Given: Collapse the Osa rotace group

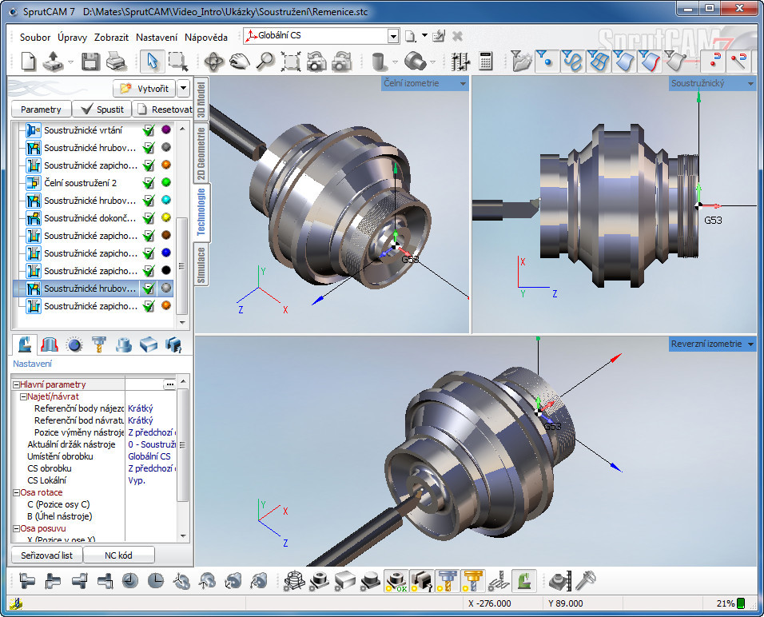Looking at the screenshot, I should coord(16,493).
